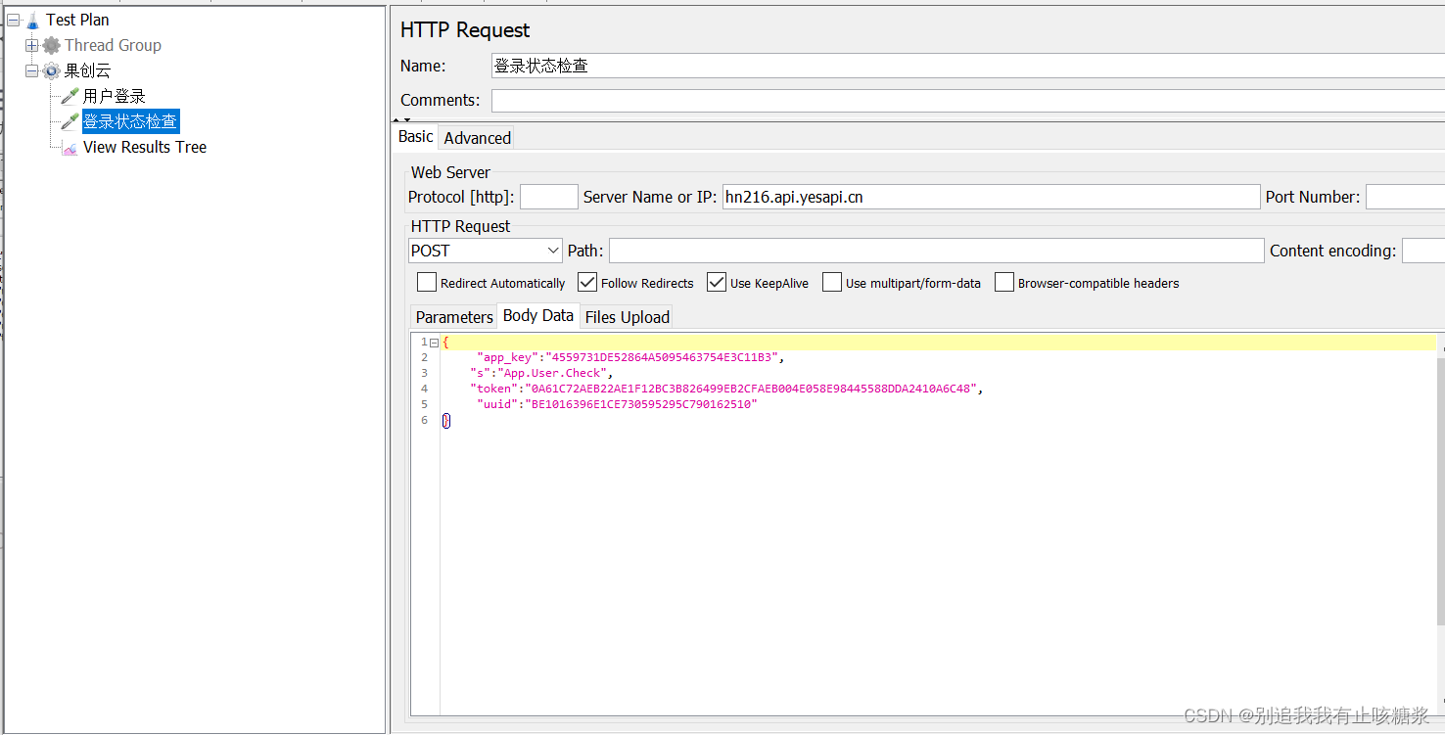This screenshot has width=1445, height=735.
Task: Uncheck Follow Redirects
Action: [x=587, y=282]
